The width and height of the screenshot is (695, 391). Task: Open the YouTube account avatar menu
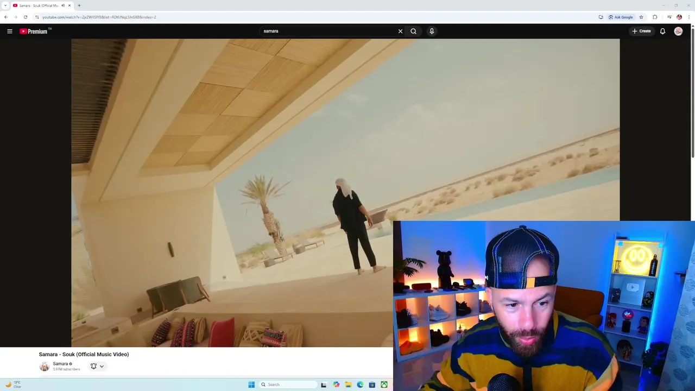(678, 31)
